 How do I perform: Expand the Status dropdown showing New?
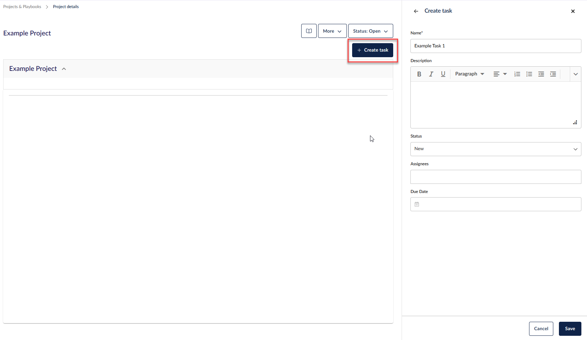click(x=495, y=149)
